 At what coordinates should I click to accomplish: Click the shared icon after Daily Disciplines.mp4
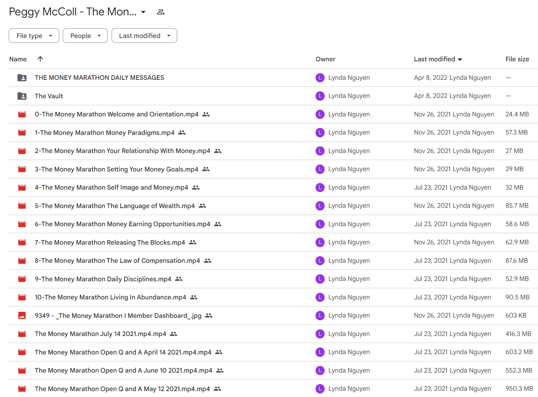tap(179, 279)
